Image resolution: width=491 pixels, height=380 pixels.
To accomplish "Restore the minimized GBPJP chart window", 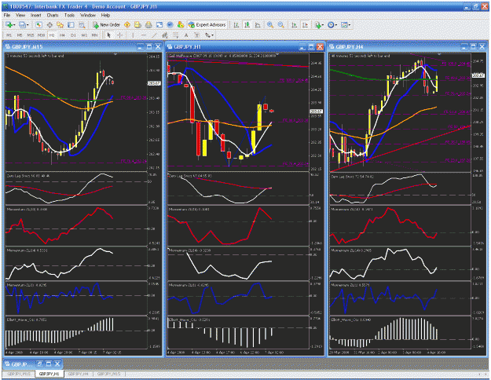I will click(39, 364).
